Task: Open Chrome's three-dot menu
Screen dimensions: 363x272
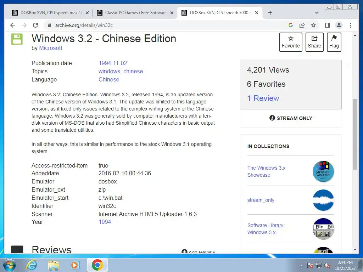Action: (x=350, y=25)
